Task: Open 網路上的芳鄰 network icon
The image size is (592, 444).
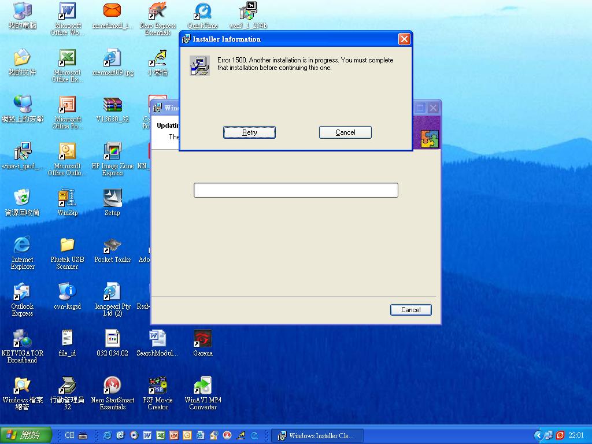Action: 23,109
